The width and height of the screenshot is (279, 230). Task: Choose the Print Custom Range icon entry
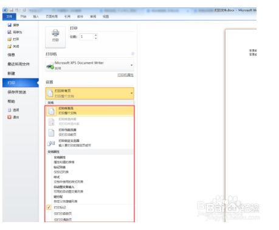point(51,143)
